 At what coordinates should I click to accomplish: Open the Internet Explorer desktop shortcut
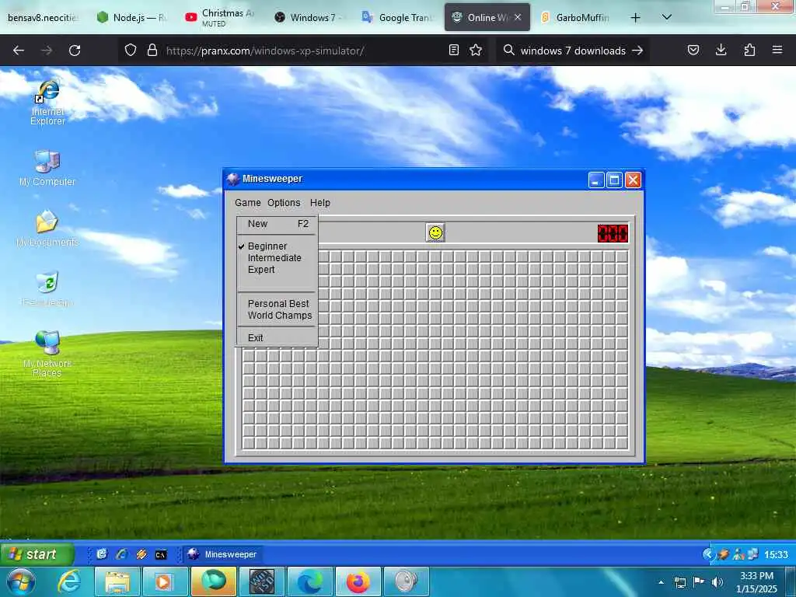click(x=47, y=102)
